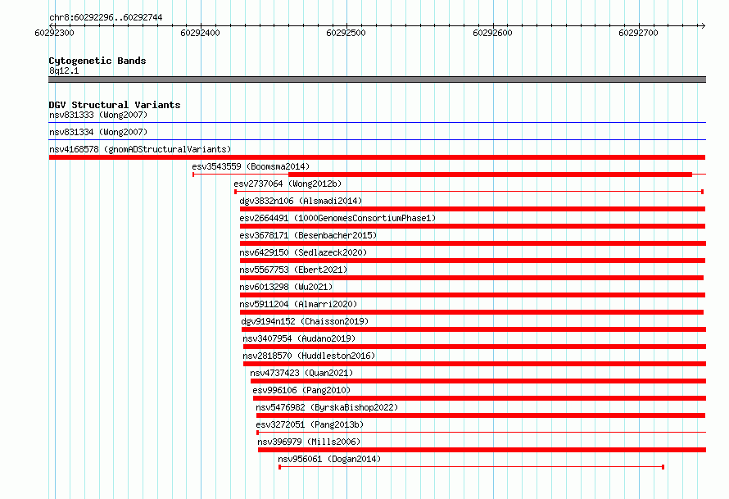This screenshot has height=499, width=729.
Task: Click ruler position label 60292400
Action: pos(200,33)
